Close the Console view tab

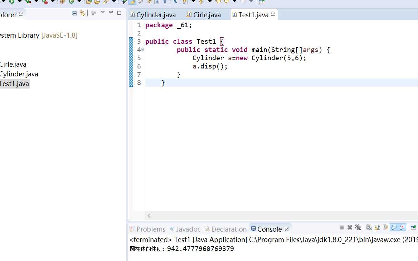(x=287, y=229)
